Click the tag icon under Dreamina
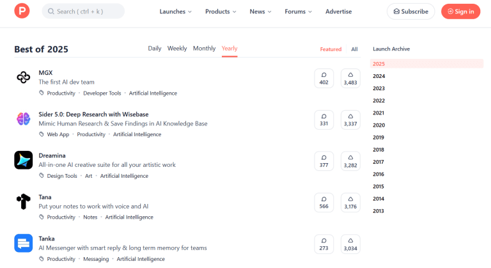This screenshot has width=491, height=268. (x=42, y=175)
